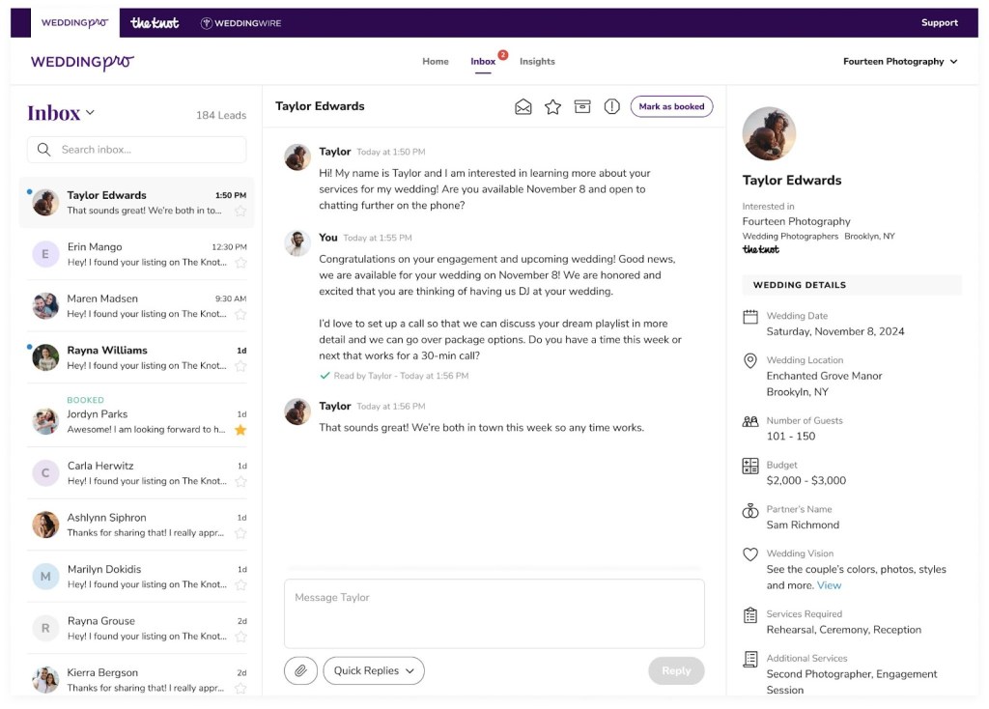Click Mark as booked button
989x709 pixels.
[671, 106]
